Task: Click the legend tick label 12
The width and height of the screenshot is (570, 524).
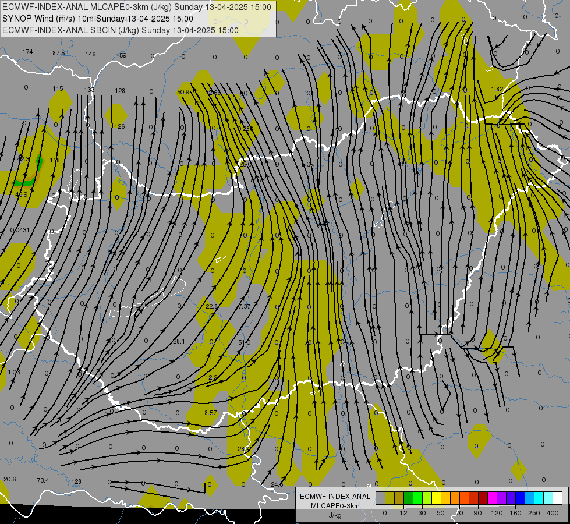Action: click(403, 513)
